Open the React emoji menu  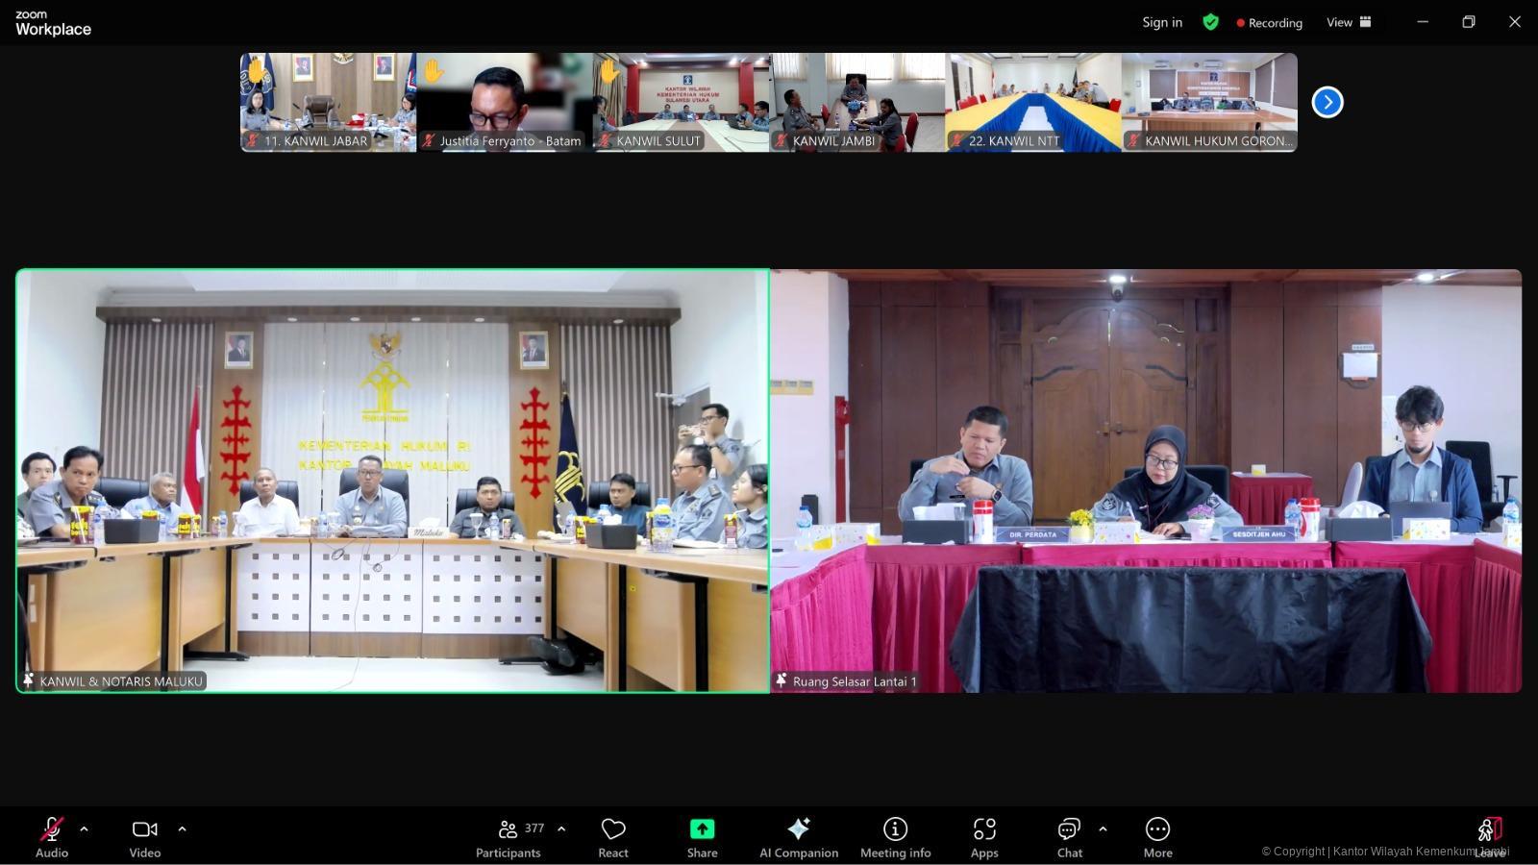click(x=613, y=836)
